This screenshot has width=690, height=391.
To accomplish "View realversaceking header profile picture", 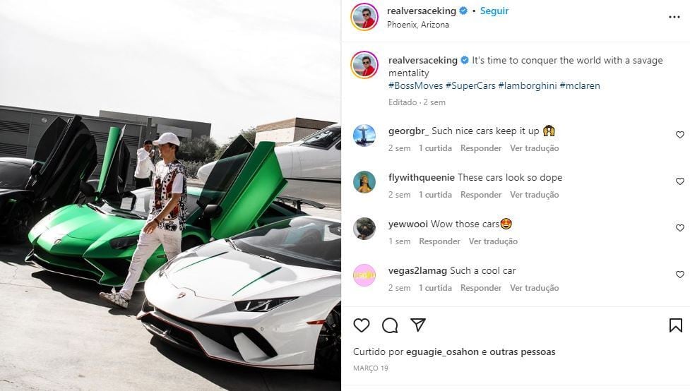I will (x=364, y=17).
